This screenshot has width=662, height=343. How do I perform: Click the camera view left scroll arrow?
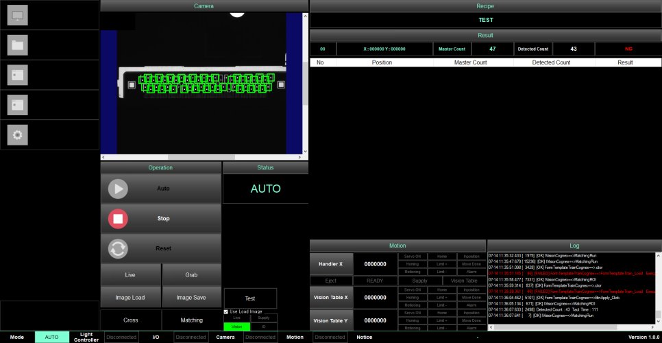(103, 157)
